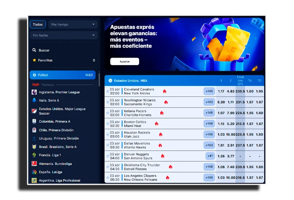Viewport: 294px width, 200px height.
Task: Open Colombia. Primera A tournament
Action: [54, 121]
